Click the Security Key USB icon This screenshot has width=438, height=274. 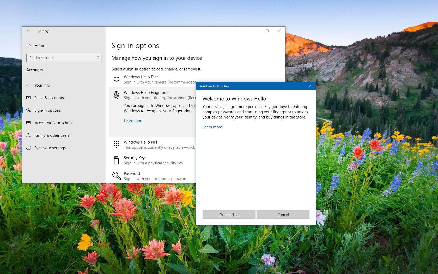(x=116, y=160)
